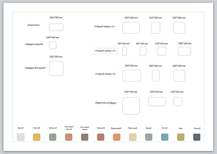Click the «Белый» color name label
The image size is (217, 154).
click(21, 128)
